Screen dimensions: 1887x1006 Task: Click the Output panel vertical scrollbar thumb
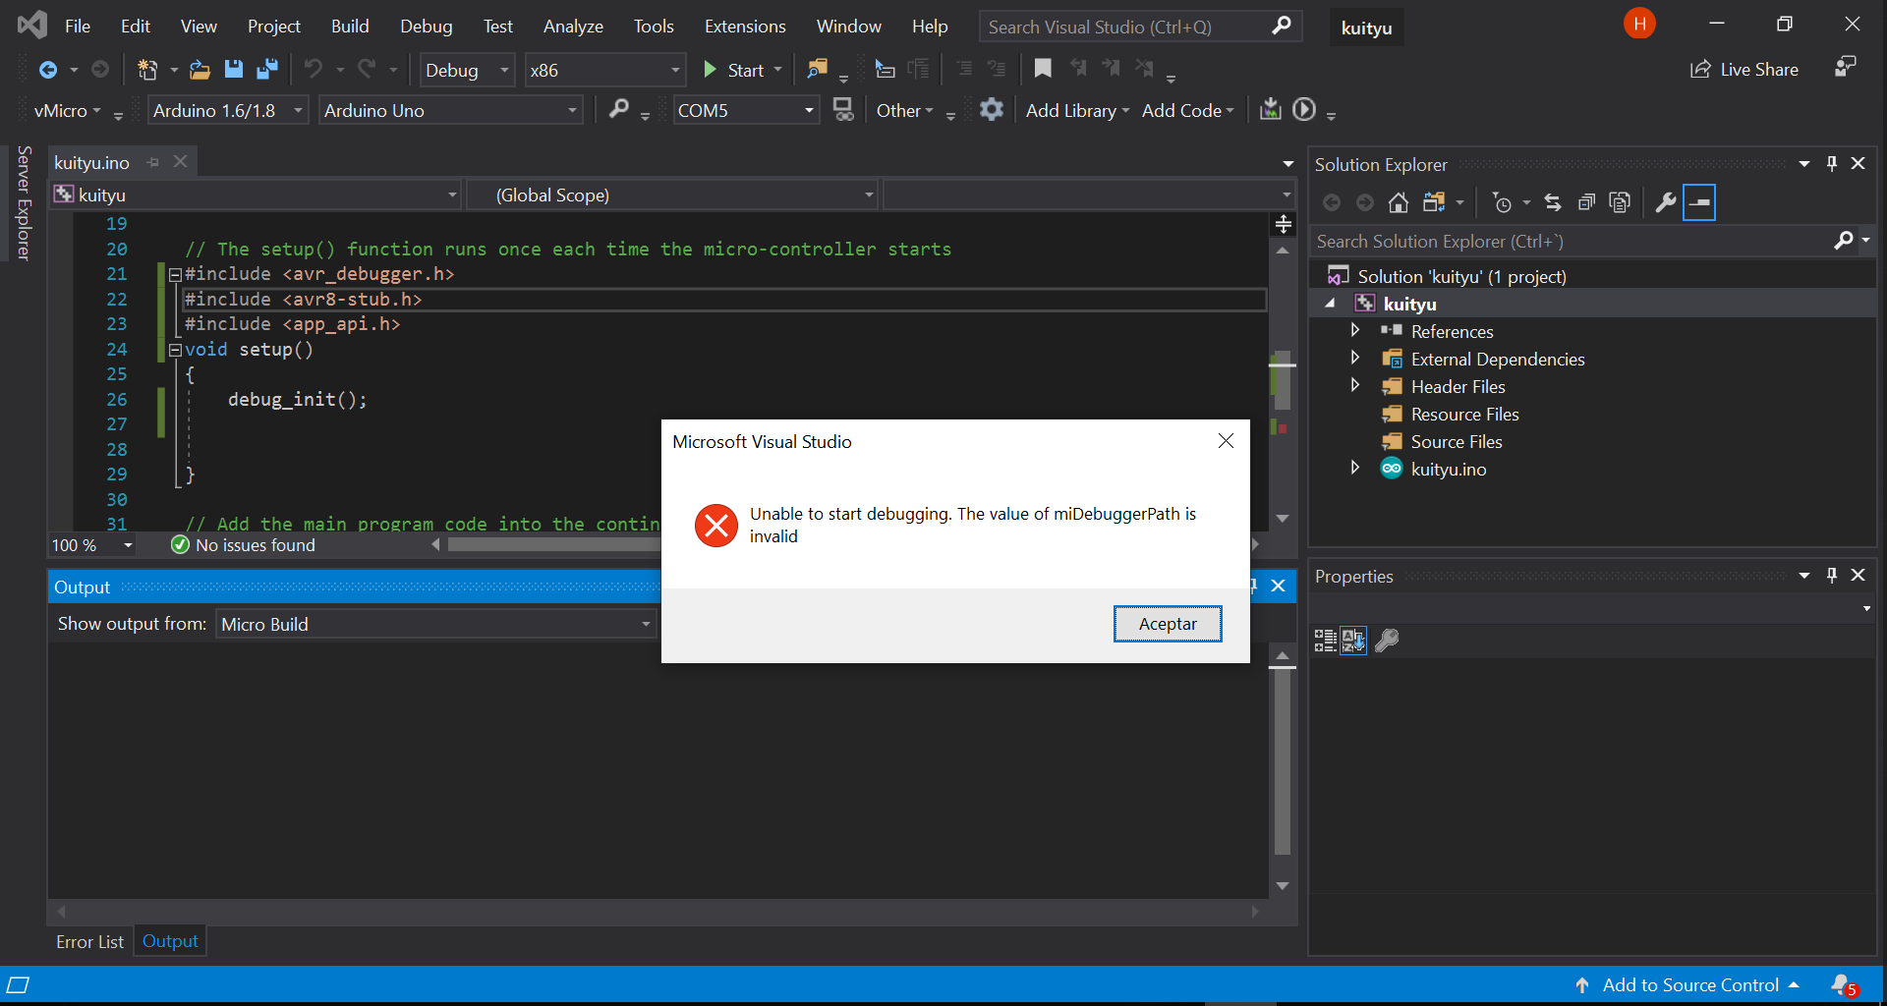point(1282,763)
